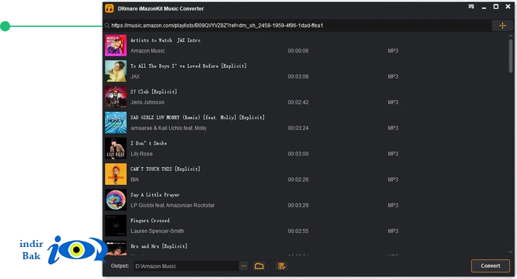Viewport: 517px width, 279px height.
Task: Browse output path with the three dots button
Action: (243, 266)
